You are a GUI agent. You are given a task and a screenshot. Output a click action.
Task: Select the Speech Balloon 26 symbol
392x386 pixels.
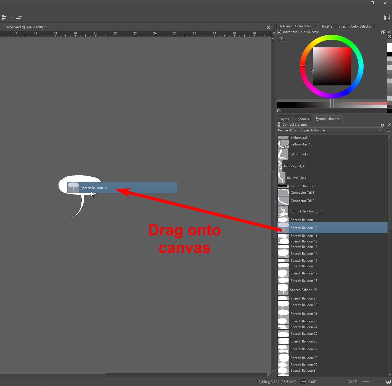(x=332, y=341)
